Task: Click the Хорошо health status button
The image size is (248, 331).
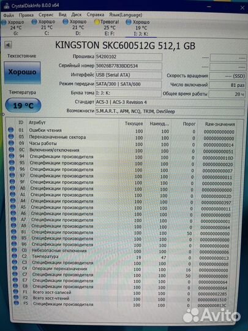Action: 23,72
